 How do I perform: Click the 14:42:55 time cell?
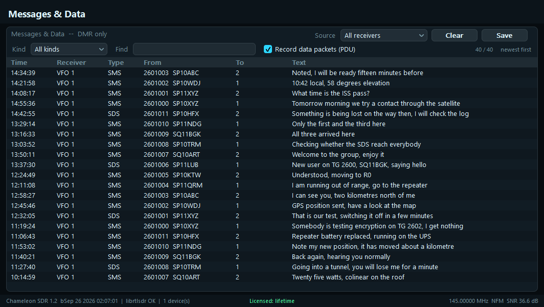(x=23, y=113)
